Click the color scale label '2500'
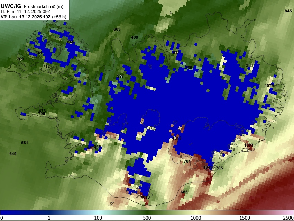This screenshot has height=221, width=294. (x=288, y=218)
